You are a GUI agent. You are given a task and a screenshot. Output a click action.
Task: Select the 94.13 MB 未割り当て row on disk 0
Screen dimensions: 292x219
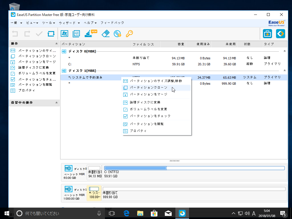(174, 58)
